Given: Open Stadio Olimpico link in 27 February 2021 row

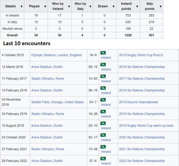Looking at the screenshot, I should (42, 149).
